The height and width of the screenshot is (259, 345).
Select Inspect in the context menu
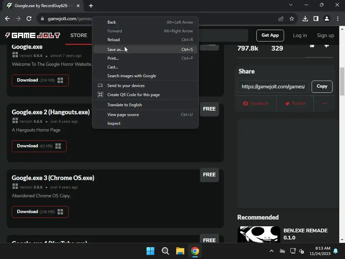pos(145,123)
